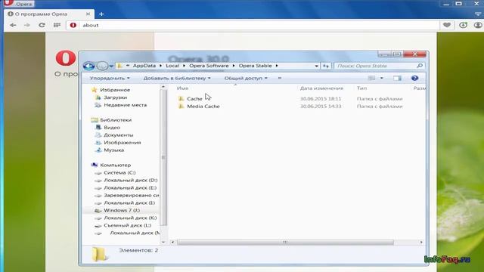Show more toolbar commands chevron
Screen dimensions: 484x272
tap(280, 79)
